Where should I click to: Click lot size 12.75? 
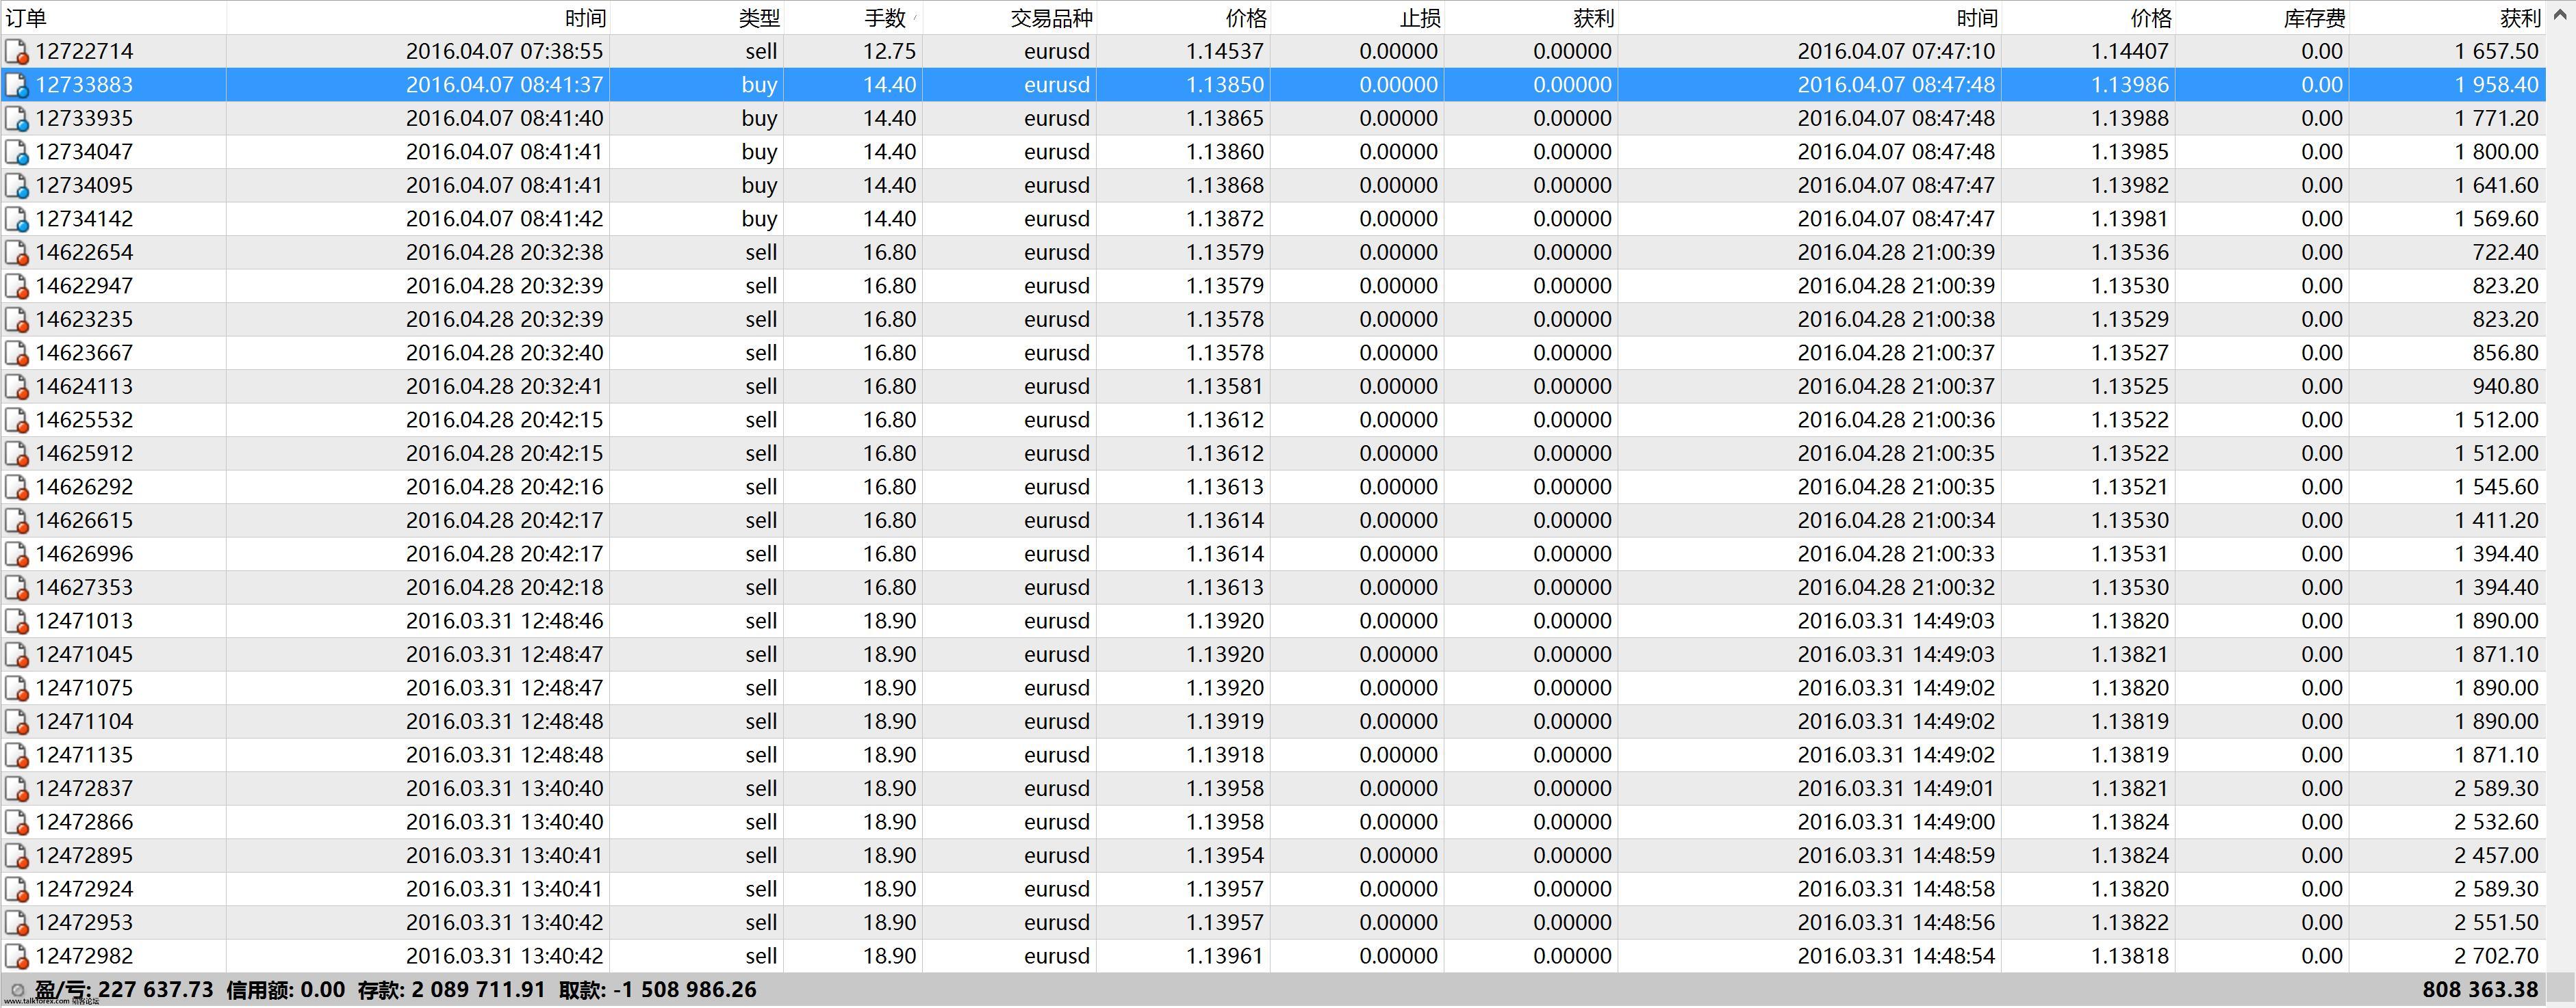coord(889,52)
